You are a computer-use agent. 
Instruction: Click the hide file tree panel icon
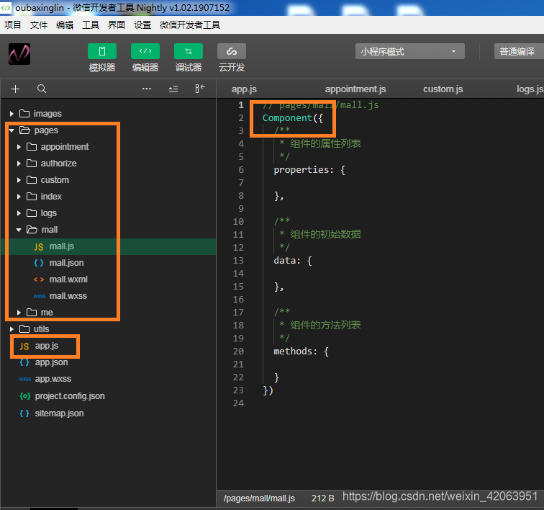(x=200, y=89)
